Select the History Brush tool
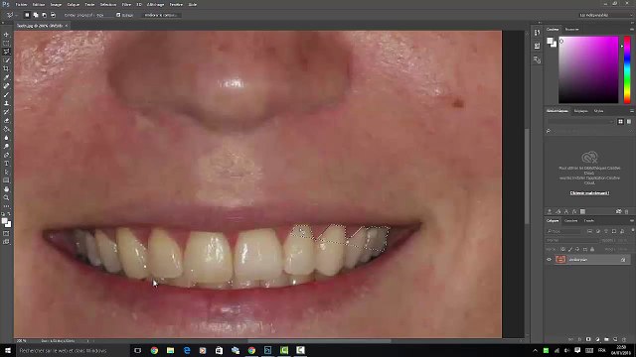Viewport: 636px width, 357px height. [7, 112]
